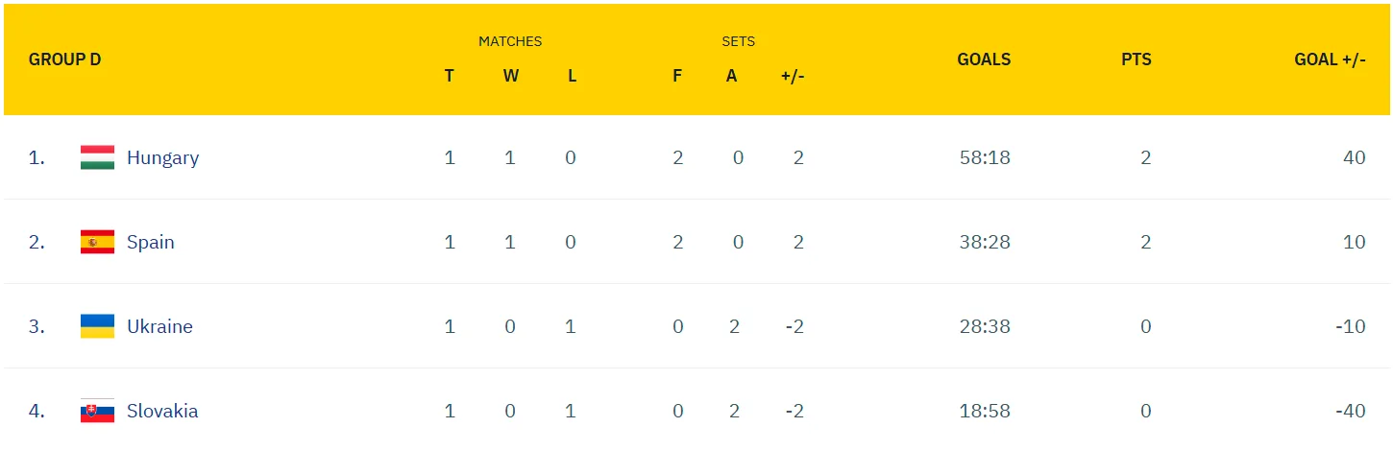Click the MATCHES column group header
1393x451 pixels.
tap(510, 41)
